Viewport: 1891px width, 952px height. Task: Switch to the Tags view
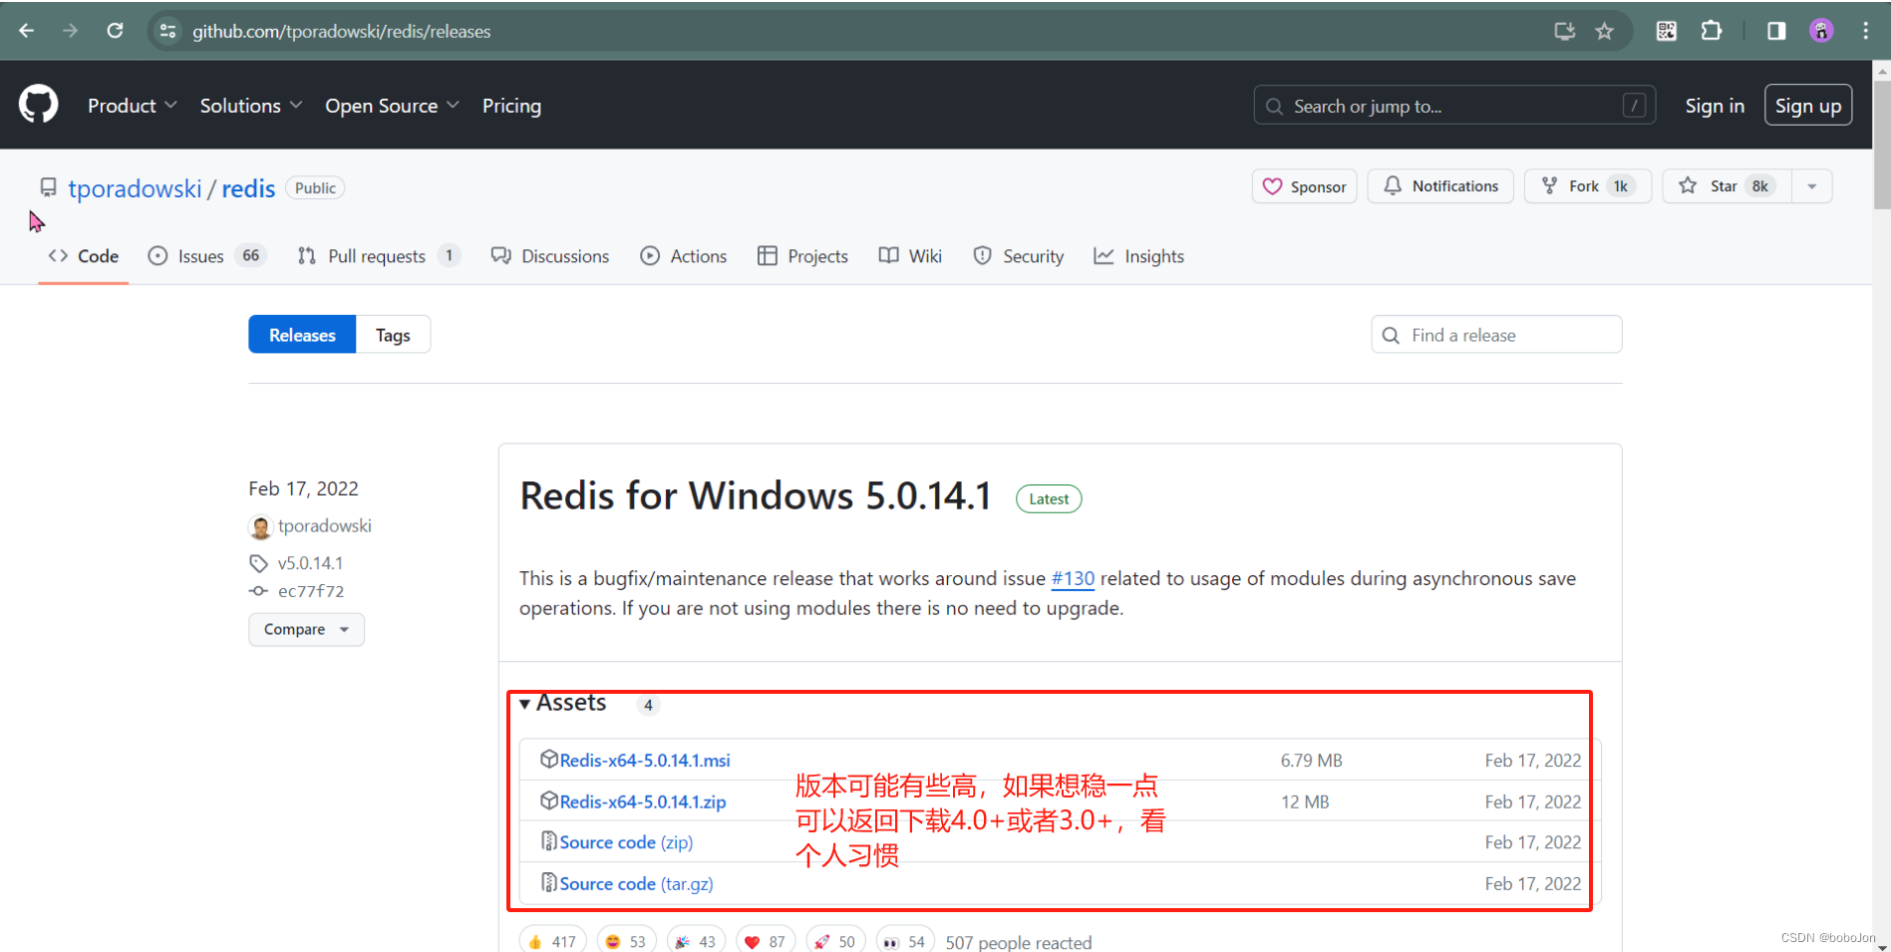393,335
